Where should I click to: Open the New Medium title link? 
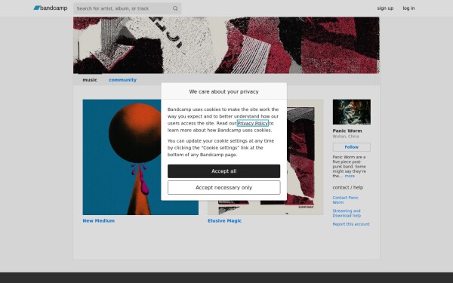click(98, 220)
